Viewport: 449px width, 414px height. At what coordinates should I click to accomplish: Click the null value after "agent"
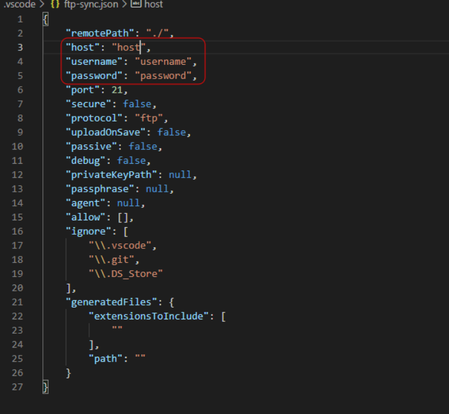pyautogui.click(x=128, y=203)
